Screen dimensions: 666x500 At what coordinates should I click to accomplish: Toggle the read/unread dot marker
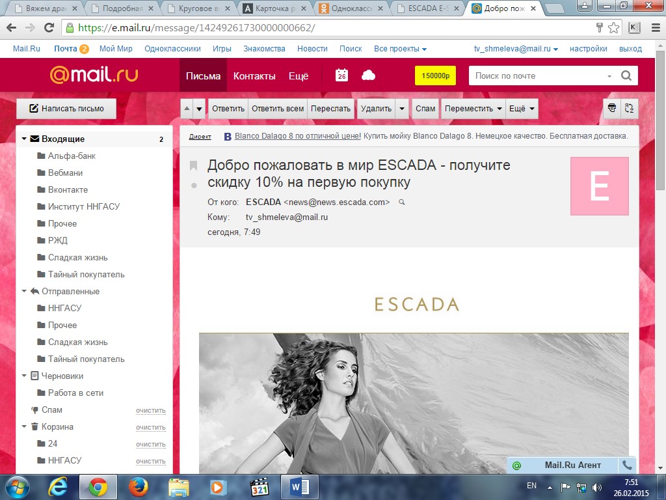point(194,186)
